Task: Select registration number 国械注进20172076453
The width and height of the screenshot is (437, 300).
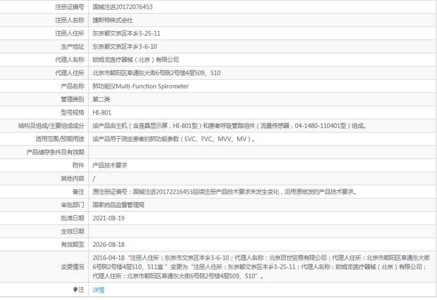Action: pos(122,7)
